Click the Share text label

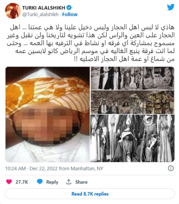pos(81,182)
